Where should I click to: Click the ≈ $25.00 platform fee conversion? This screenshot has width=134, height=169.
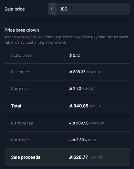[x=97, y=123]
